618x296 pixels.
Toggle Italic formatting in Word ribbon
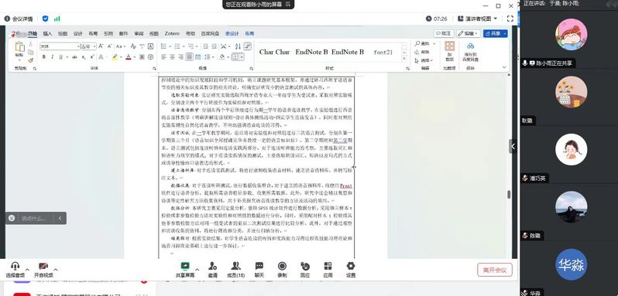53,57
